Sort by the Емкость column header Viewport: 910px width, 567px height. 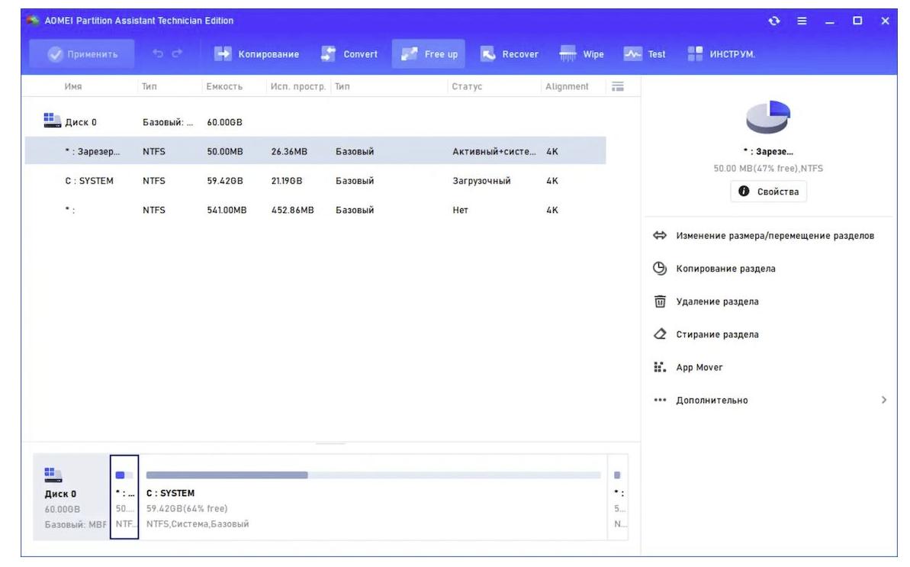(x=224, y=87)
